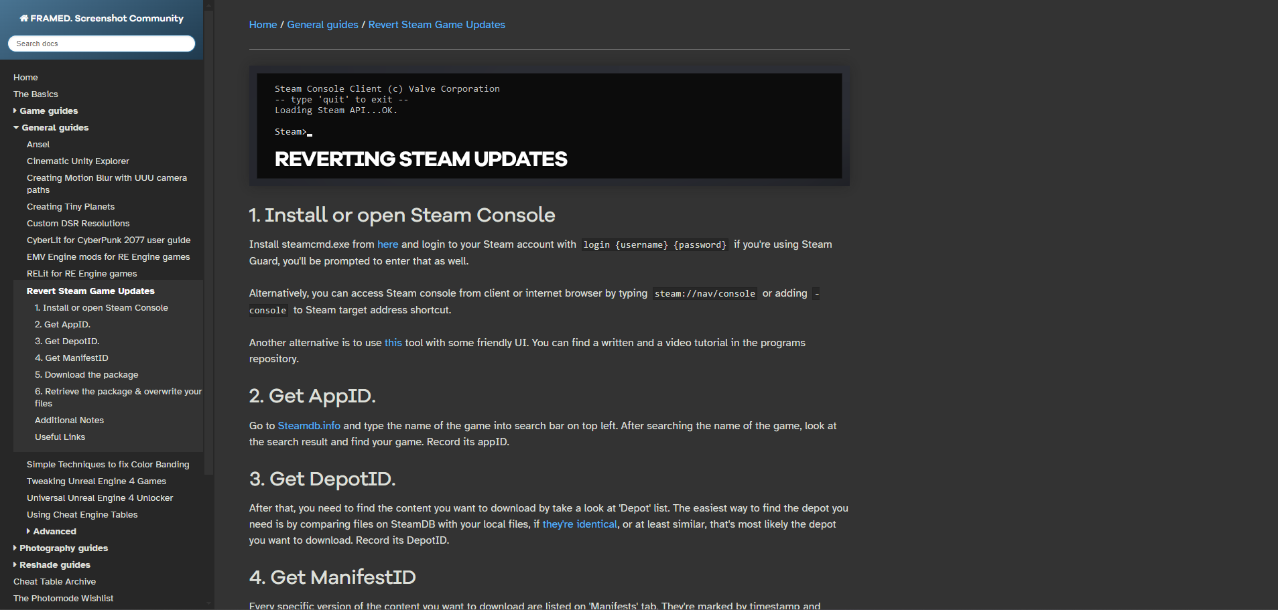Open Creating Tiny Planets guide
The image size is (1278, 610).
point(70,207)
